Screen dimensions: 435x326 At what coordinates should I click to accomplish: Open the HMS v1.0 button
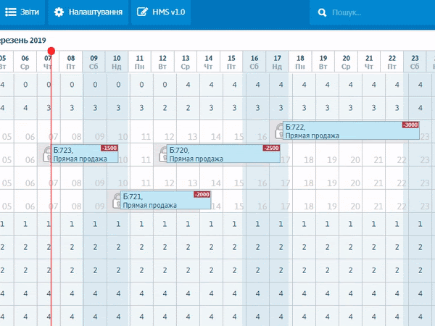pyautogui.click(x=161, y=12)
